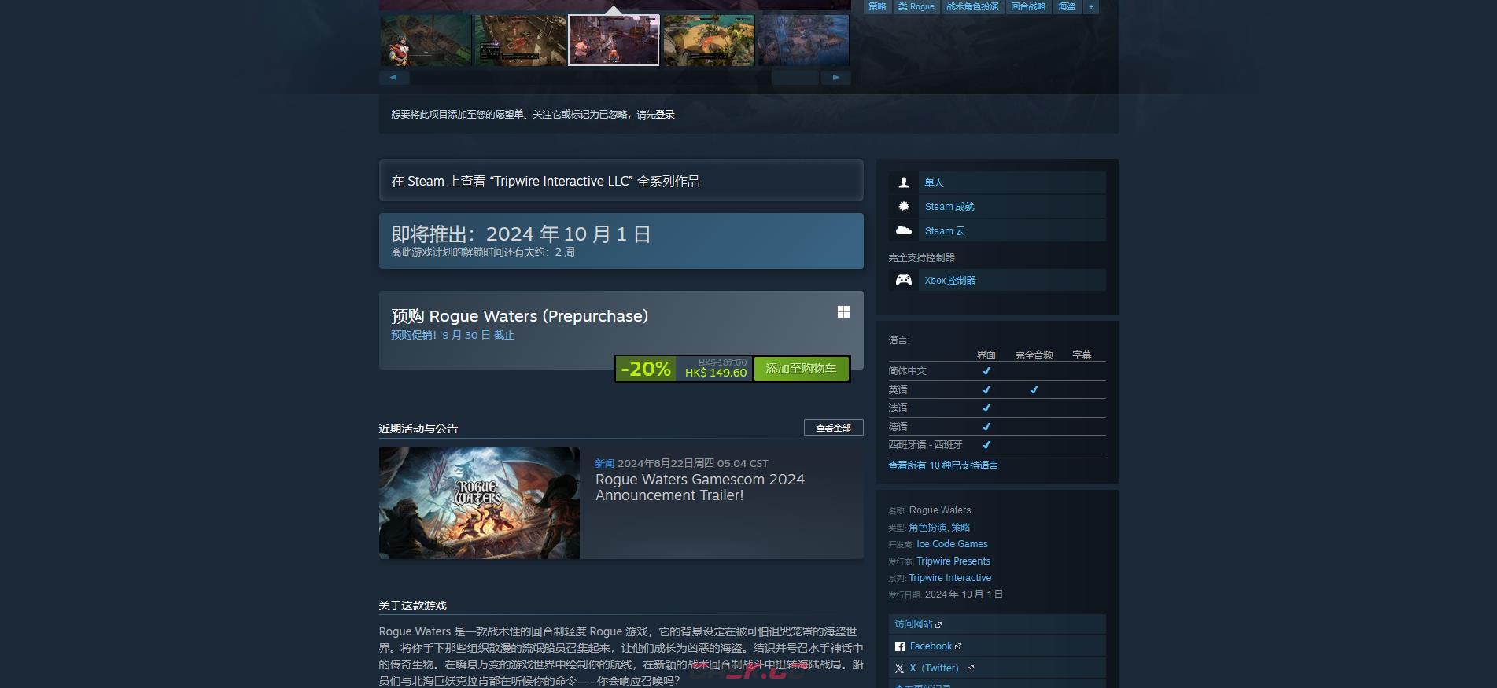Open the 策略 tag

(x=877, y=6)
